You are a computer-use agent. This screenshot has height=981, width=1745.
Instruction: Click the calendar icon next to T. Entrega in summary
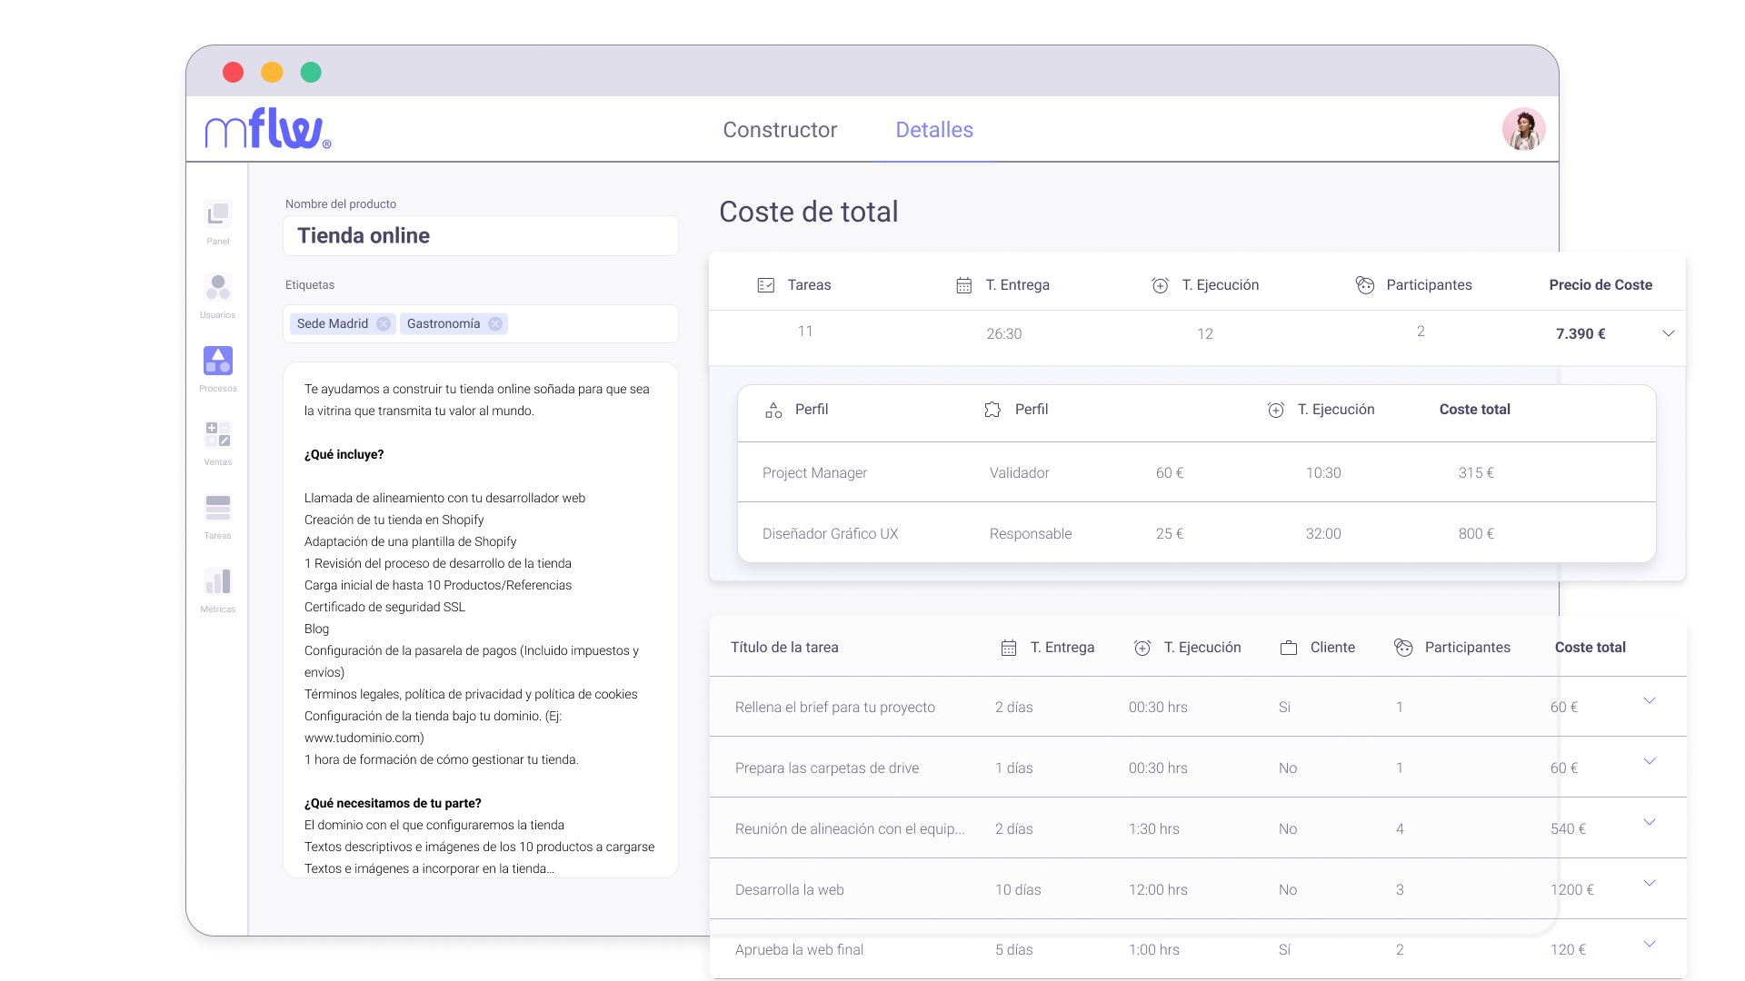(x=964, y=285)
